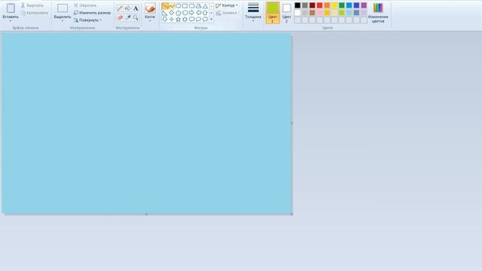Image resolution: width=482 pixels, height=271 pixels.
Task: Select the Magnifier zoom tool
Action: coord(136,18)
